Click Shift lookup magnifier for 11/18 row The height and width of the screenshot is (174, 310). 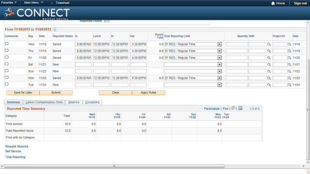coord(269,44)
